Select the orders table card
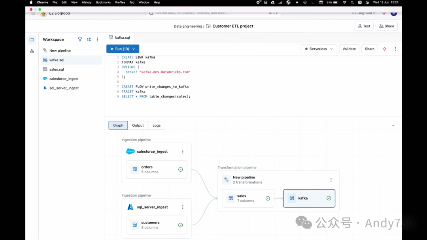 (x=157, y=169)
